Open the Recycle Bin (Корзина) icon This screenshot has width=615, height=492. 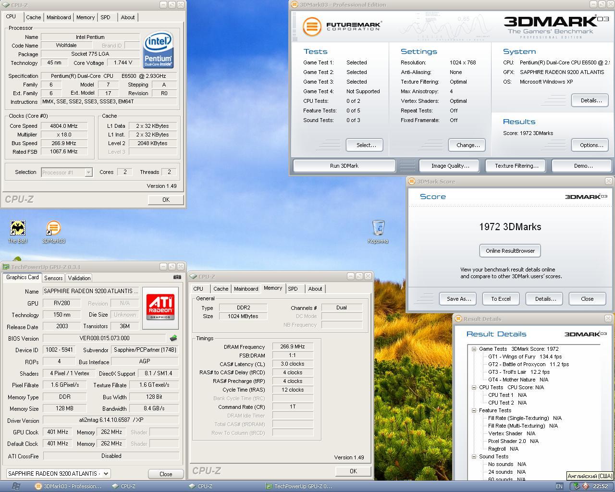378,232
